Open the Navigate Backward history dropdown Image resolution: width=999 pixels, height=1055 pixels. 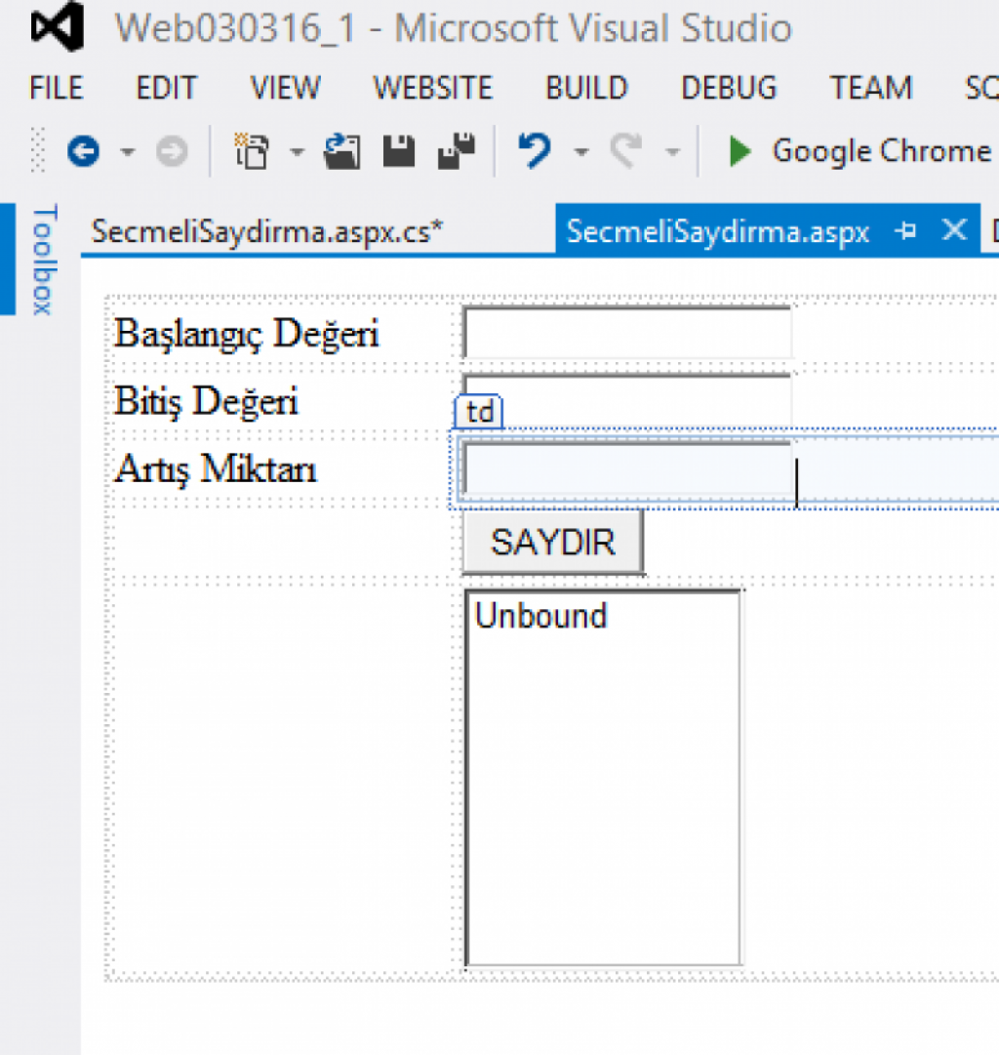(127, 151)
